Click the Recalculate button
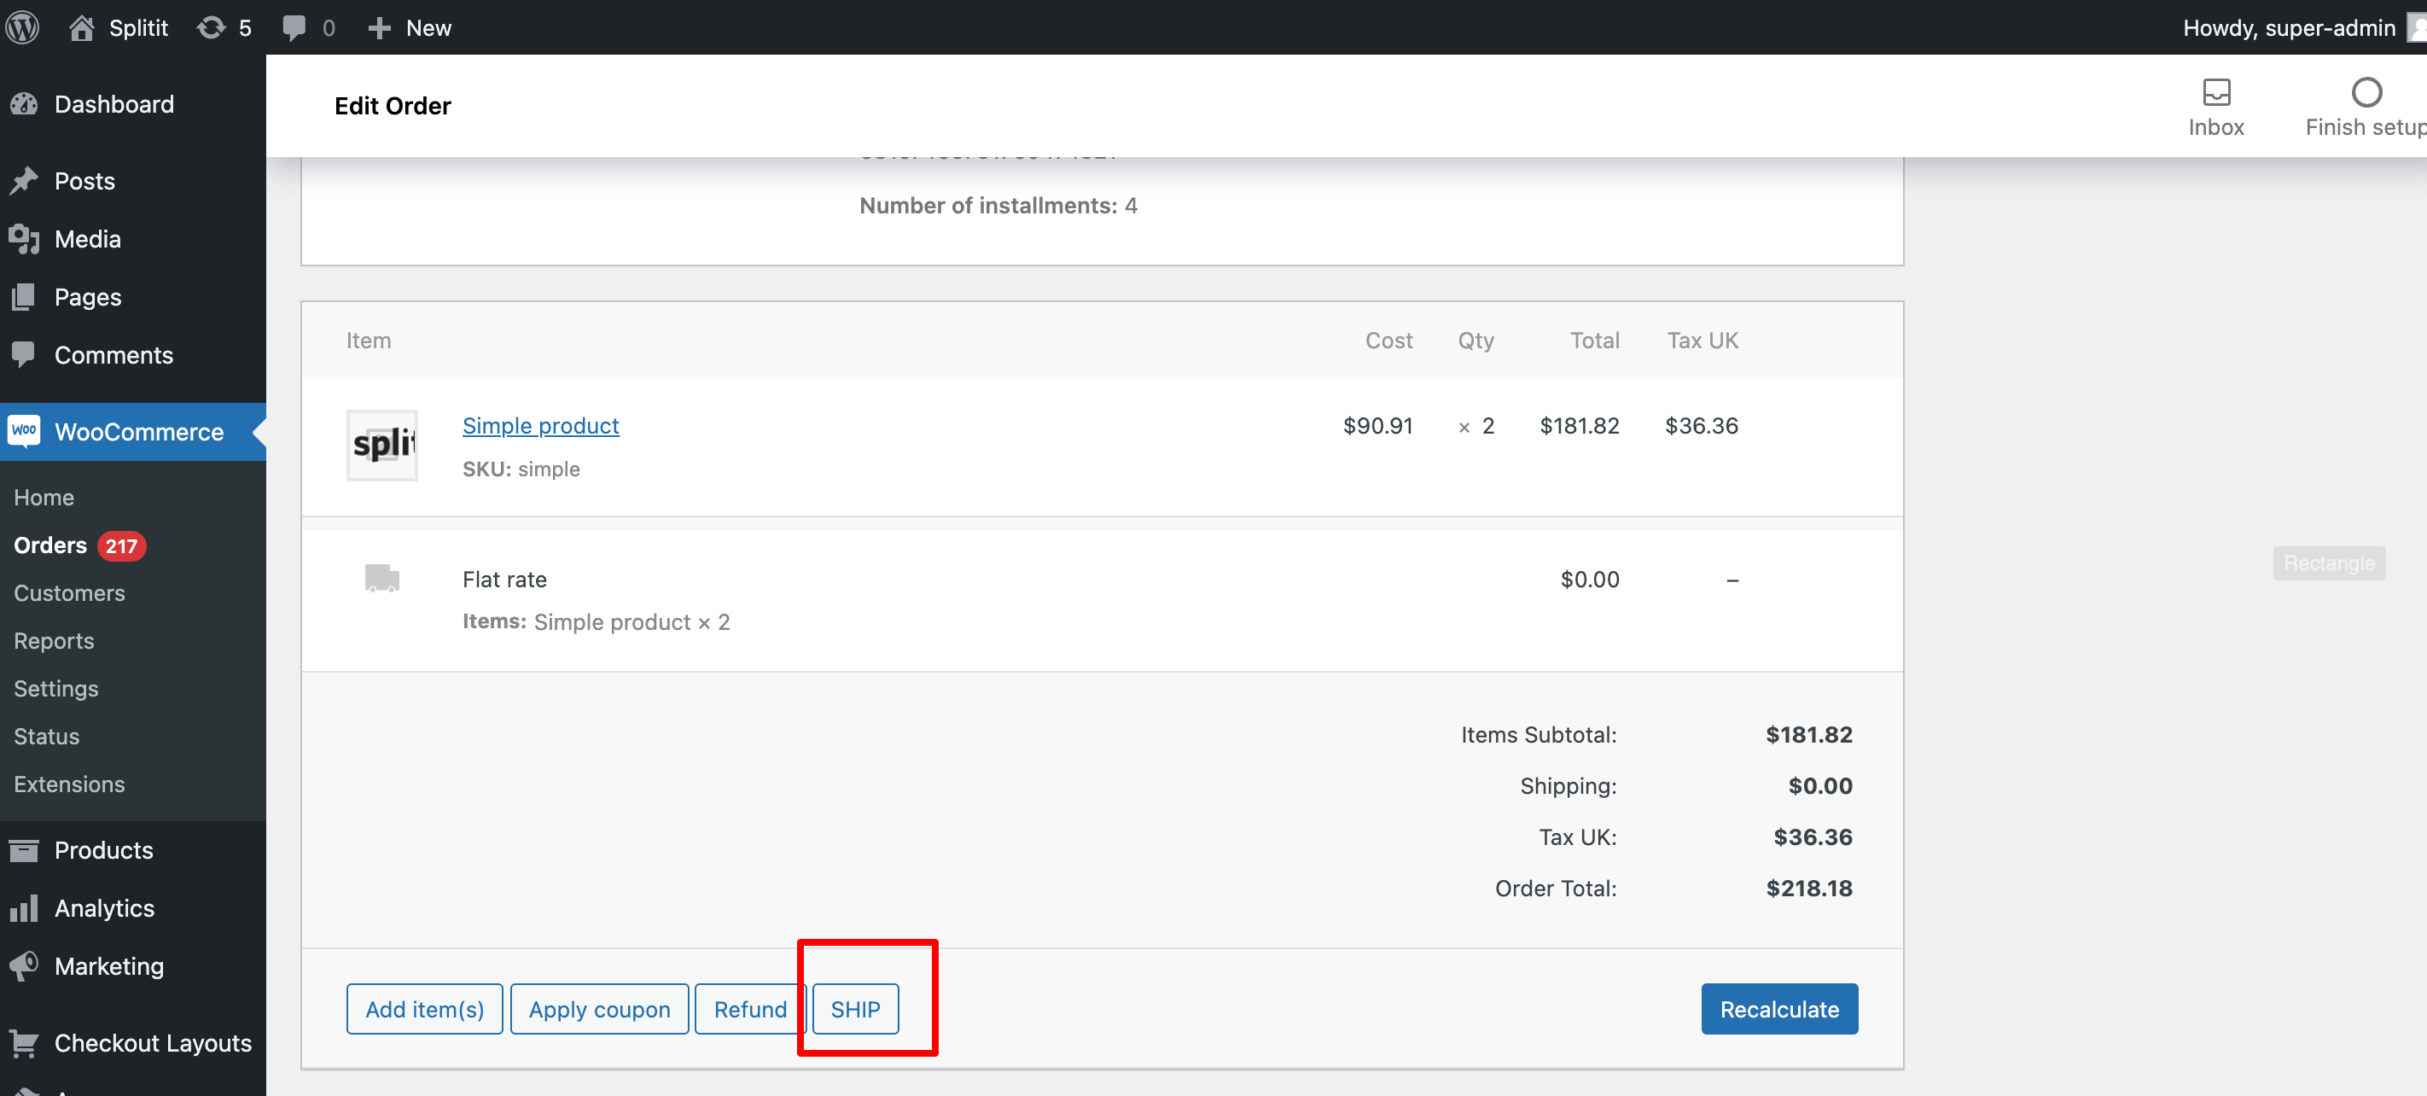 [1778, 1008]
